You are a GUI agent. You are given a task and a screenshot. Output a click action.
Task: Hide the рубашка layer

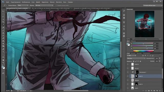(128, 80)
